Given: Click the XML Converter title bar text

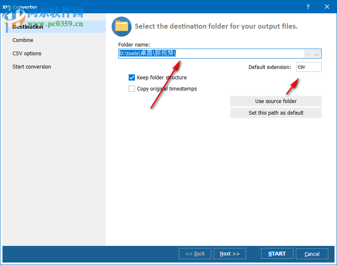Looking at the screenshot, I should (x=19, y=7).
